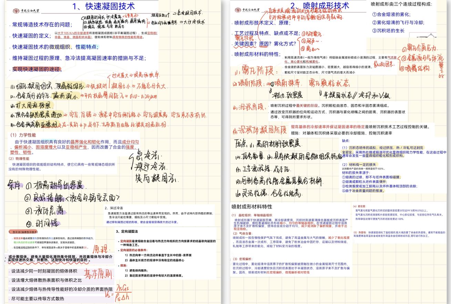Click the '(3) 宏观偏析' subsection heading
451x304 pixels.
243,259
